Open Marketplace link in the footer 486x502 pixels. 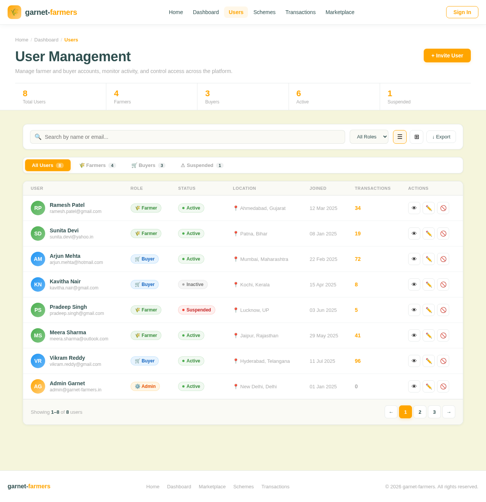click(x=212, y=486)
